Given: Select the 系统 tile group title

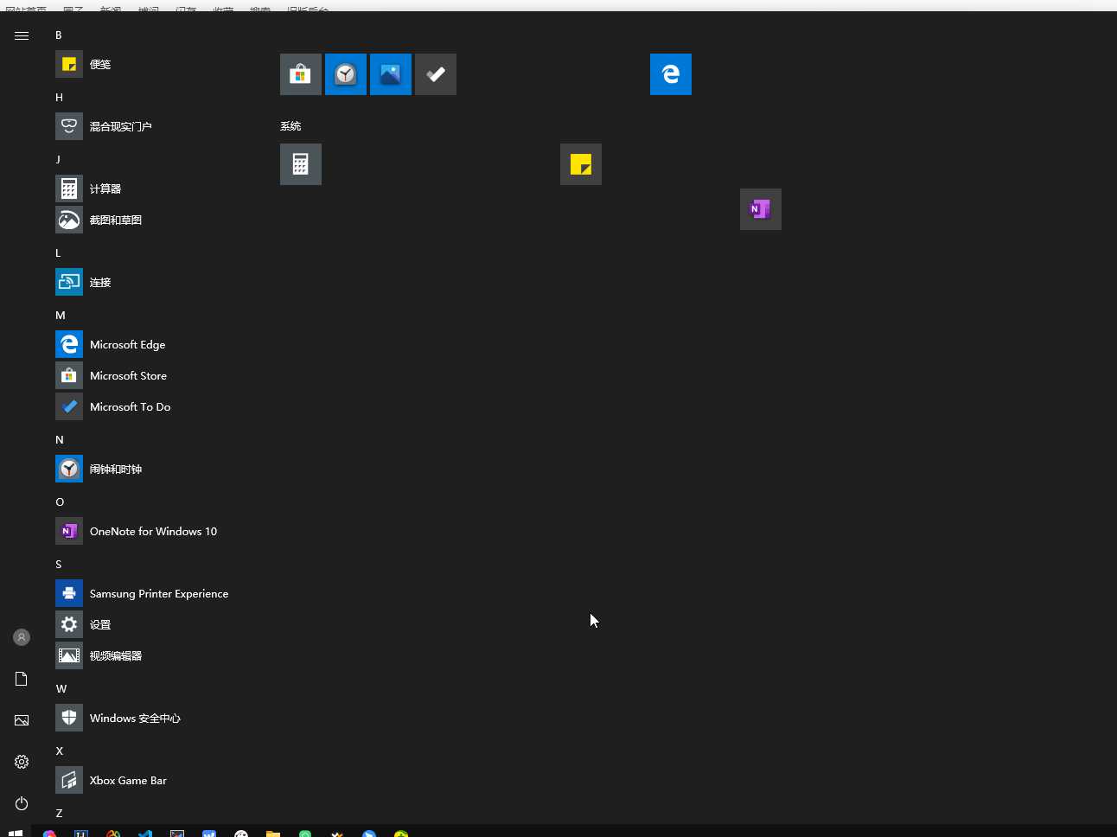Looking at the screenshot, I should pos(290,126).
